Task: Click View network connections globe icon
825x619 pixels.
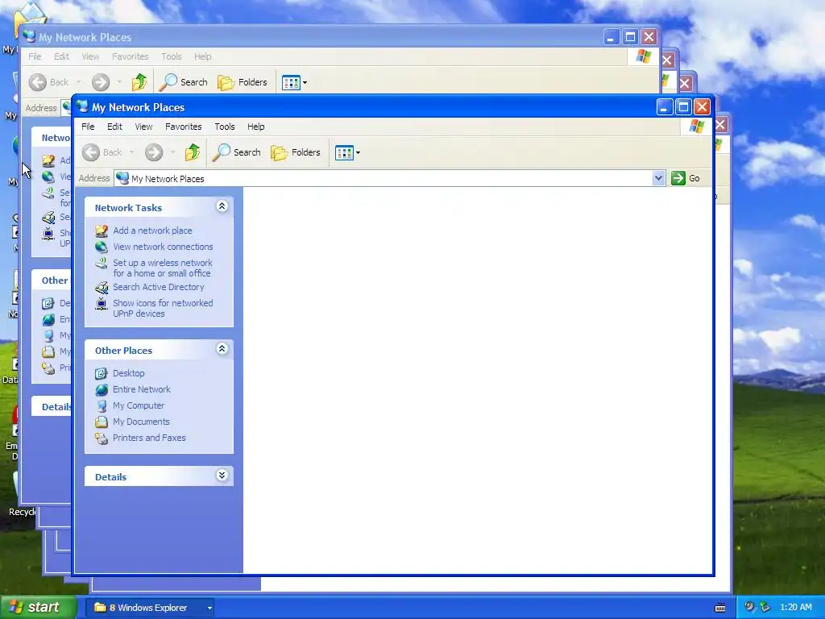Action: pos(101,247)
